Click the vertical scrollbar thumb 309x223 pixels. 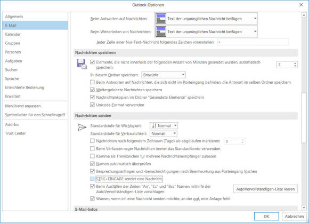[x=304, y=117]
